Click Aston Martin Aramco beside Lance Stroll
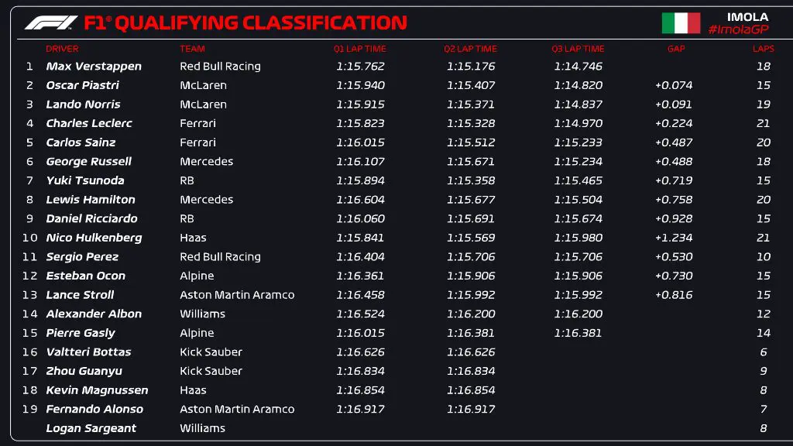This screenshot has height=446, width=793. (x=237, y=295)
